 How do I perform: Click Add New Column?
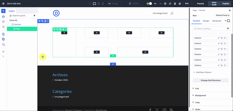[x=202, y=72]
